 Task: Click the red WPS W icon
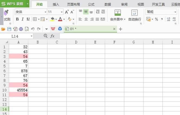[53, 29]
